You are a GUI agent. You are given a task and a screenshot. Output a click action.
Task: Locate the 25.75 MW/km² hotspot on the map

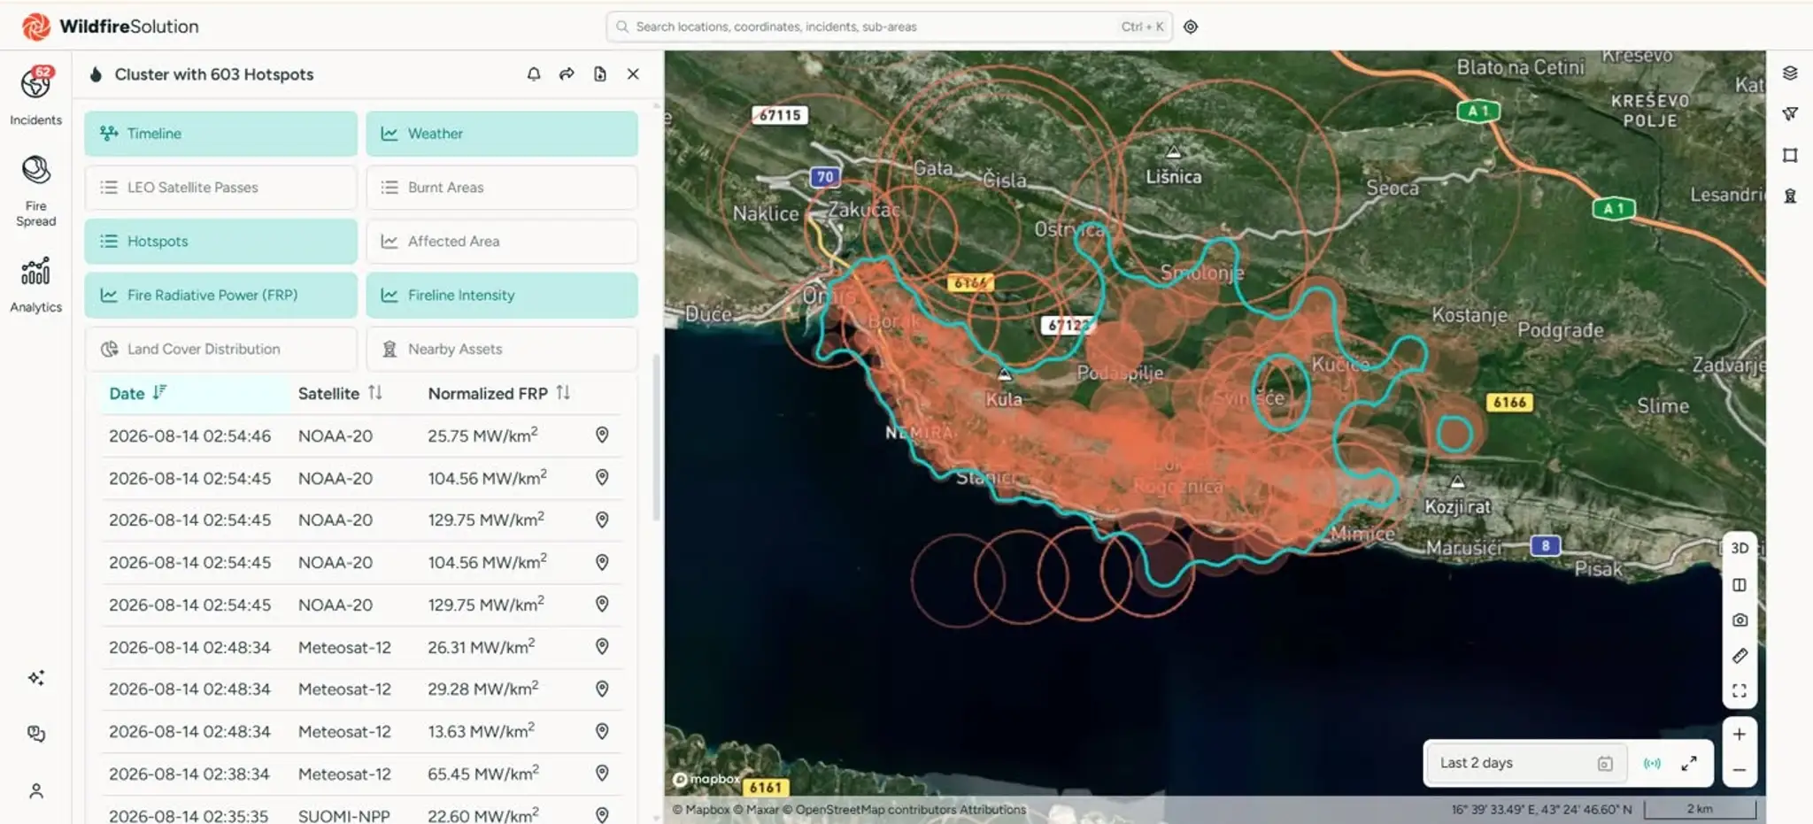tap(602, 435)
